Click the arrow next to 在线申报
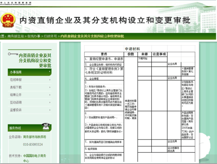This screenshot has width=217, height=164. tap(50, 80)
